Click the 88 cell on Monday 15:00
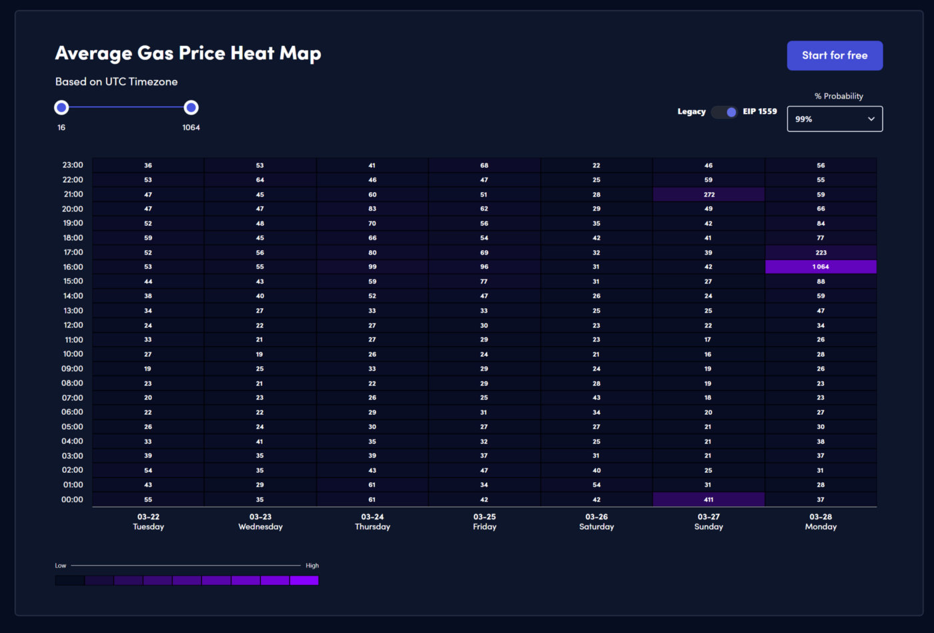934x633 pixels. (x=821, y=281)
